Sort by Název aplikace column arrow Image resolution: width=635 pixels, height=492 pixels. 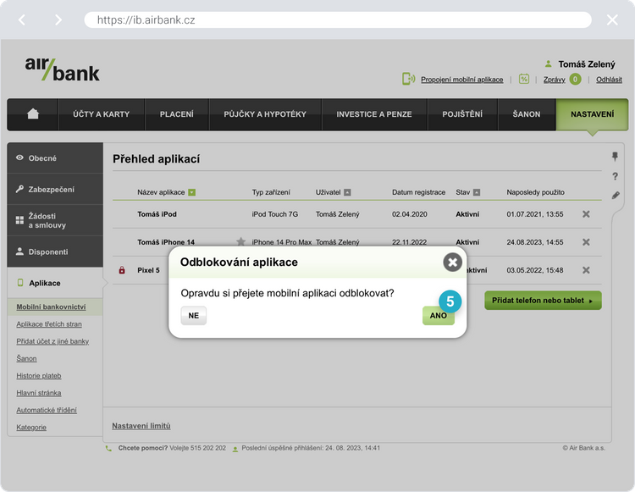click(192, 192)
